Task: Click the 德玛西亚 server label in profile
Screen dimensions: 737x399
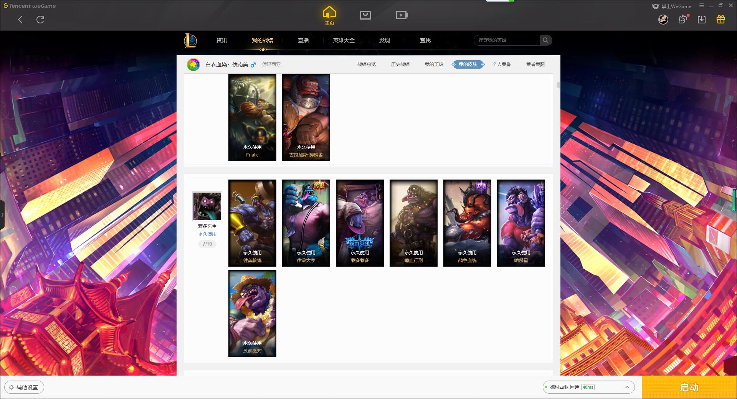Action: pos(271,64)
